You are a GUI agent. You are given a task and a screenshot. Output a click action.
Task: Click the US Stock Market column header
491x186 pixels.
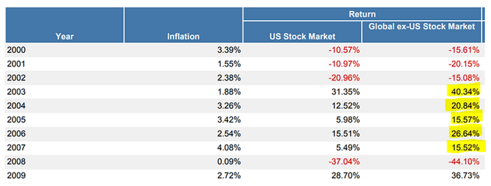tap(302, 36)
